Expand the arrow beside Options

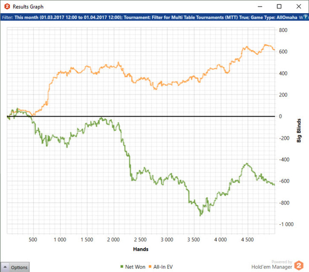tap(5, 267)
